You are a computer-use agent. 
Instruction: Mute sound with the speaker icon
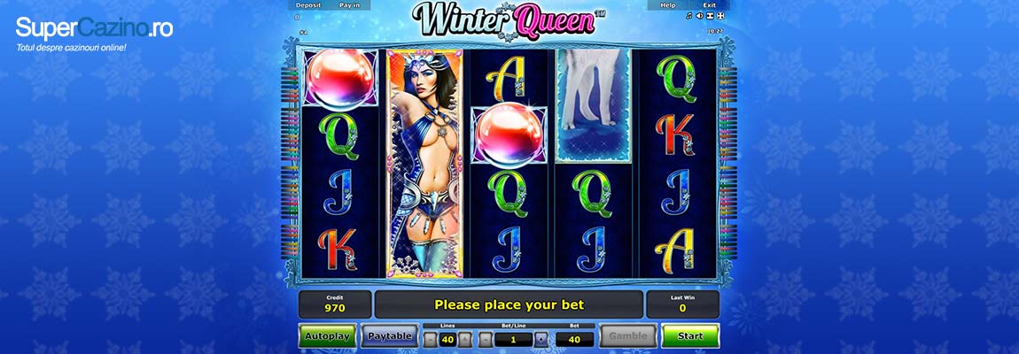699,16
